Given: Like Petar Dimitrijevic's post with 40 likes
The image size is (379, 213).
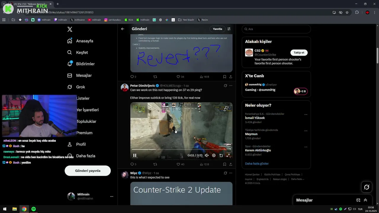Looking at the screenshot, I should pos(180,164).
